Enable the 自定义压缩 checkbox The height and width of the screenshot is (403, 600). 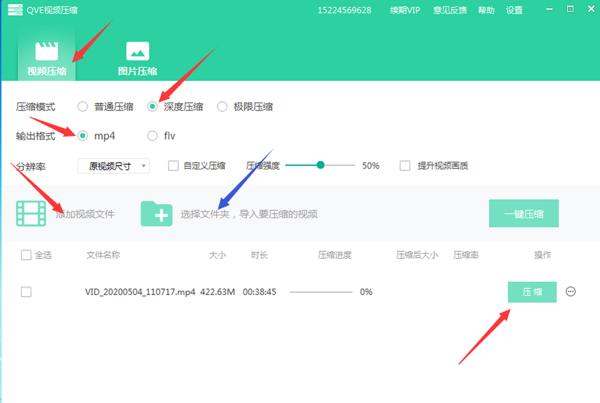pyautogui.click(x=173, y=166)
